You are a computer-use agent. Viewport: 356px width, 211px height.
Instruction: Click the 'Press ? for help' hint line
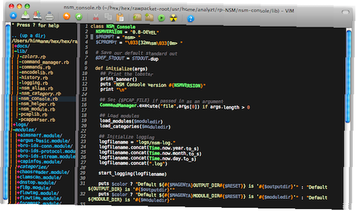pyautogui.click(x=35, y=25)
